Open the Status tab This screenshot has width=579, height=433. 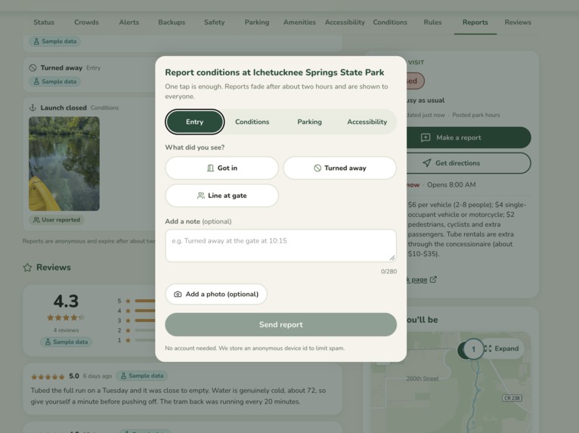(44, 22)
